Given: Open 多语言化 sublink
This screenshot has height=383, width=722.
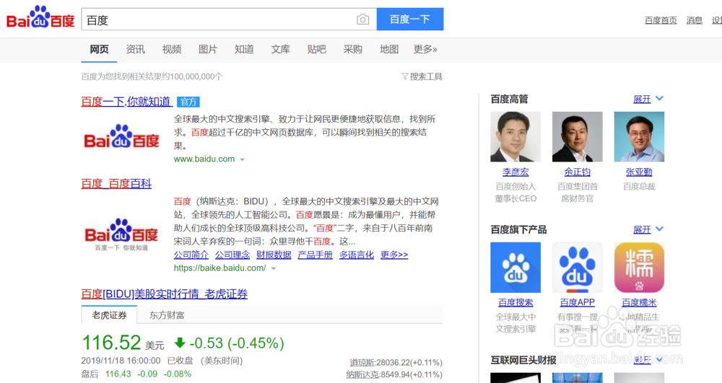Looking at the screenshot, I should (x=357, y=255).
